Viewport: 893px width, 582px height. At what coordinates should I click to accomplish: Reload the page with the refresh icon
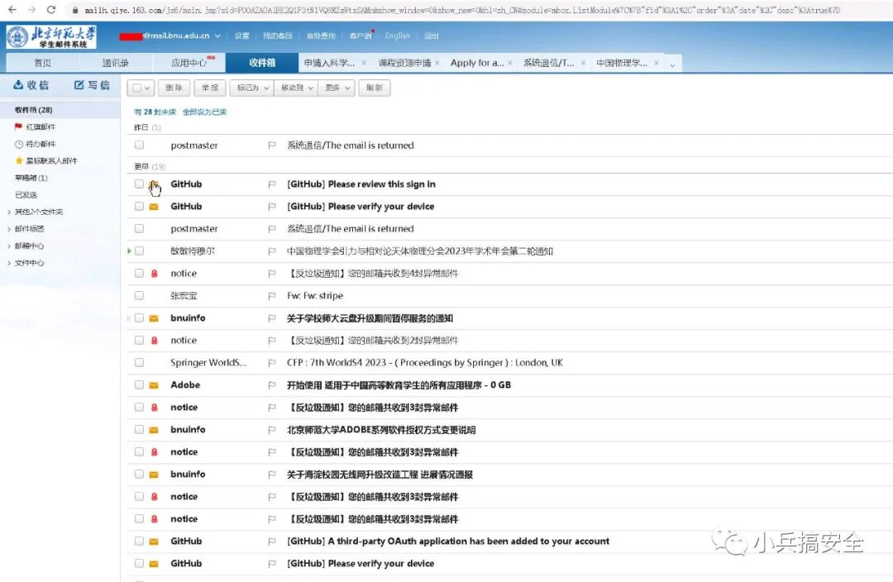point(50,10)
